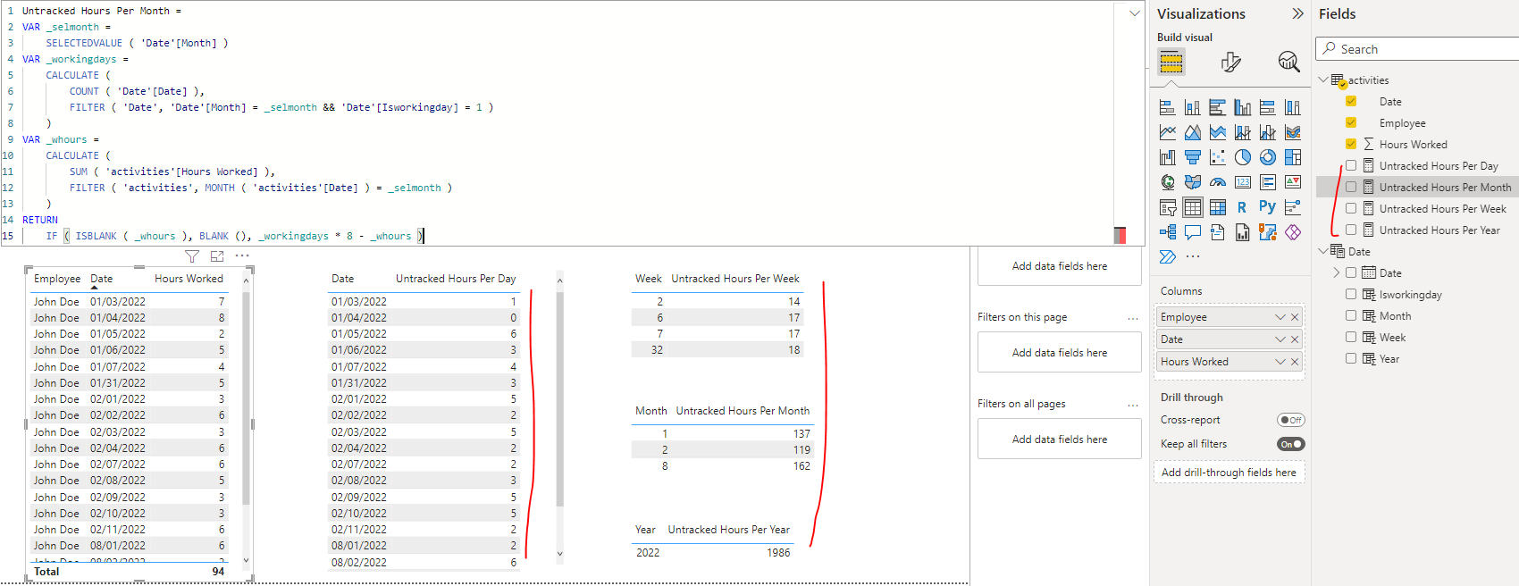The image size is (1519, 586).
Task: Select the Map globe visual
Action: tap(1167, 182)
